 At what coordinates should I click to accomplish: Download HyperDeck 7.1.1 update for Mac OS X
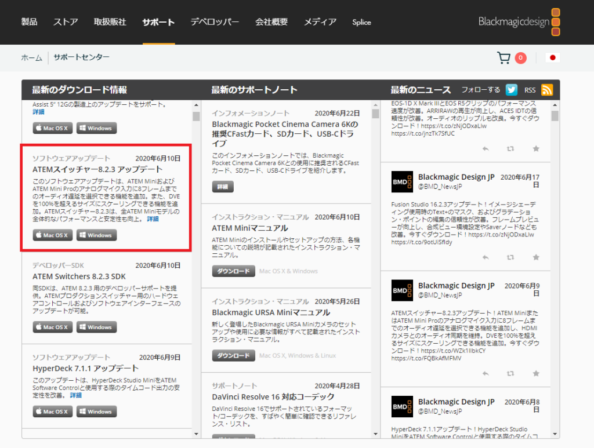tap(52, 411)
